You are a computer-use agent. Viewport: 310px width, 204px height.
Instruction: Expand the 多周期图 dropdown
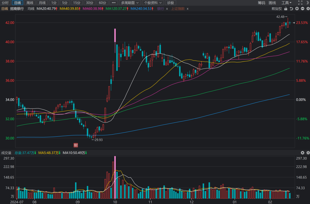coord(130,3)
